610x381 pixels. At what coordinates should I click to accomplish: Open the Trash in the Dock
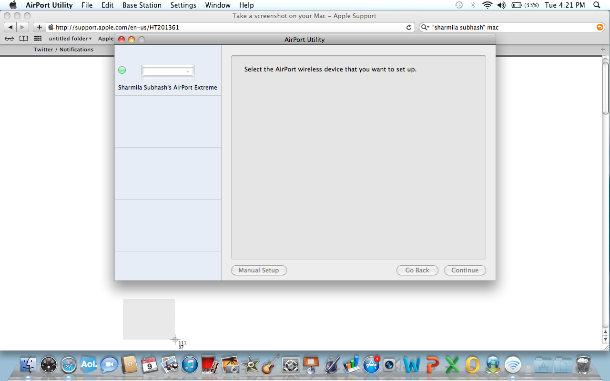(583, 365)
